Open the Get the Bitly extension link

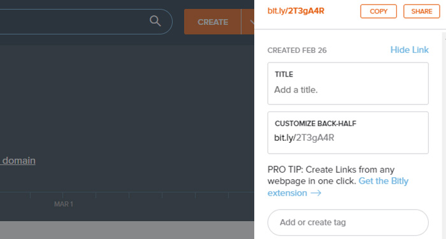point(338,187)
